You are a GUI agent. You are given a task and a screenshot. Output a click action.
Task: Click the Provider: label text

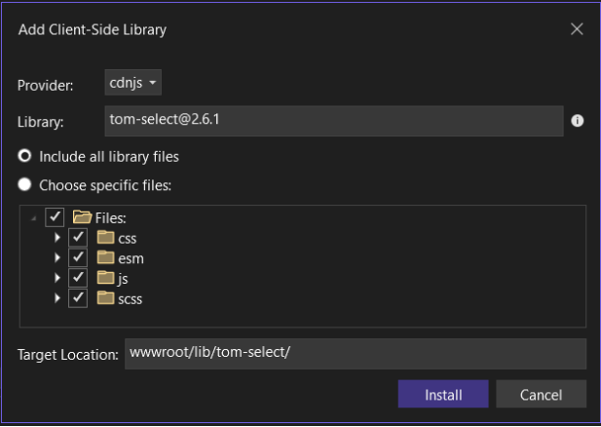tap(45, 85)
